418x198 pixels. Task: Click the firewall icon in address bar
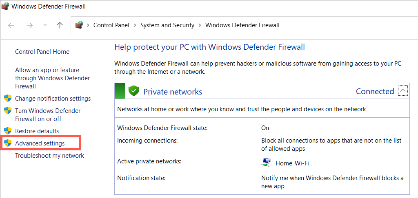click(x=79, y=25)
